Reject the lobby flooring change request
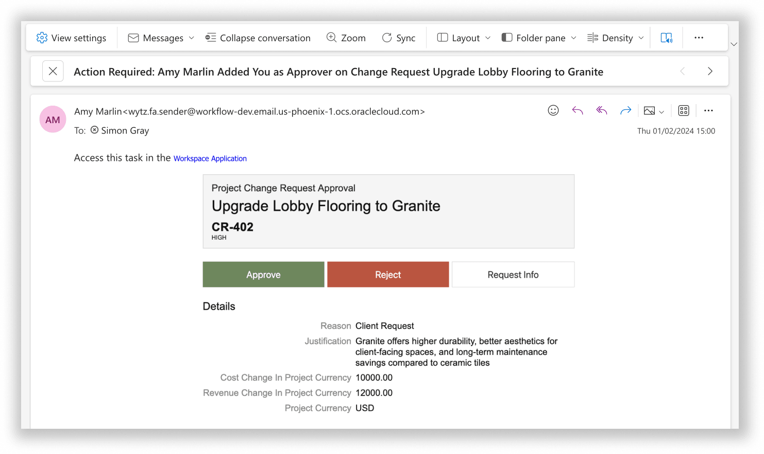 [x=387, y=274]
